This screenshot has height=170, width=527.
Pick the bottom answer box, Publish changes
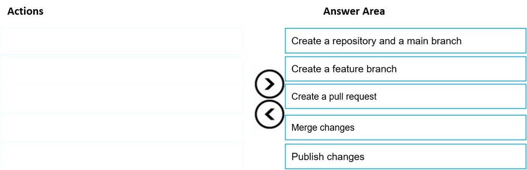click(x=405, y=156)
